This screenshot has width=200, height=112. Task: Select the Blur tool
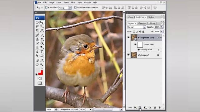(x=37, y=47)
